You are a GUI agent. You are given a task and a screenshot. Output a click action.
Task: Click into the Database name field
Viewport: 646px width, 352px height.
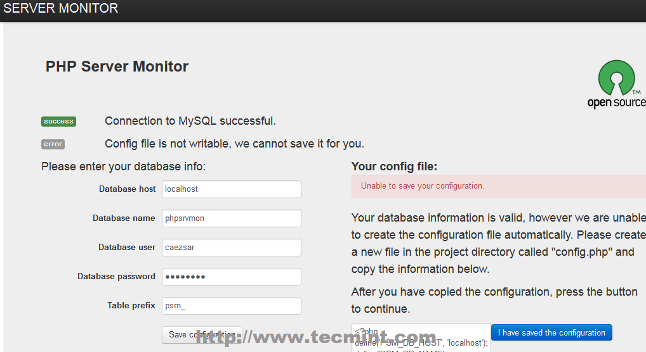(231, 218)
